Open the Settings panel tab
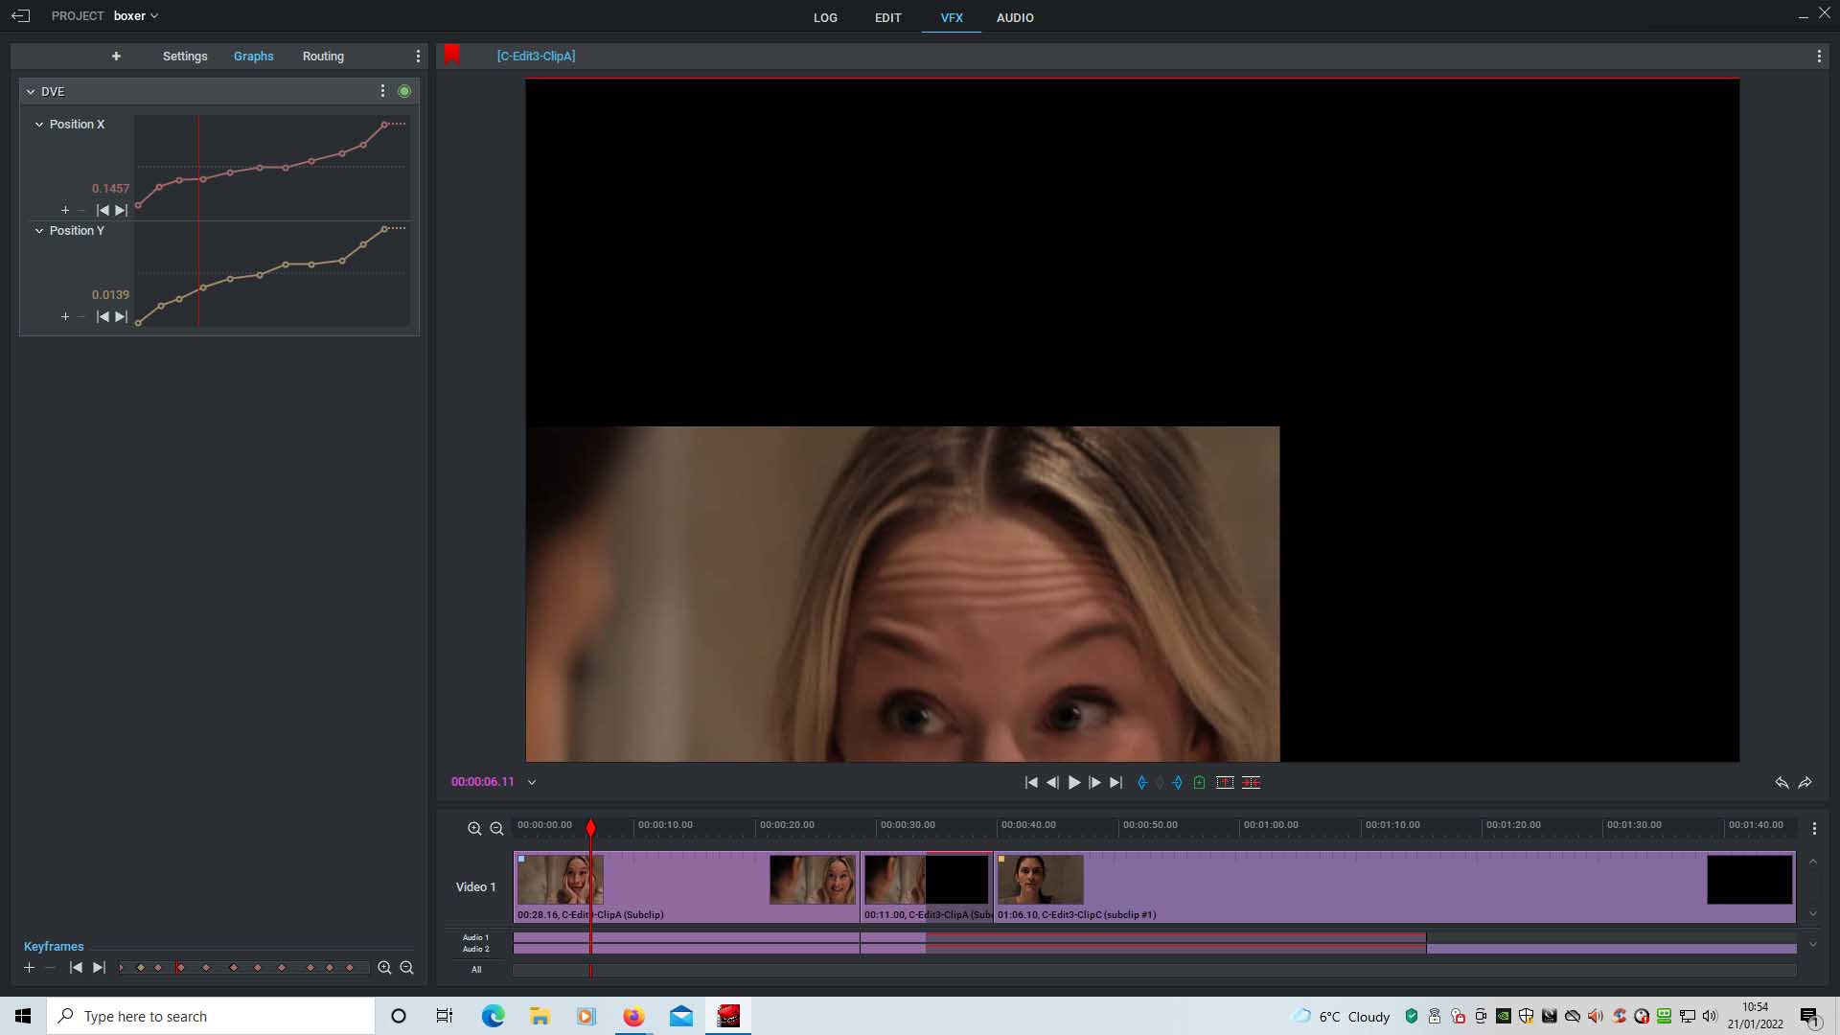 tap(185, 57)
